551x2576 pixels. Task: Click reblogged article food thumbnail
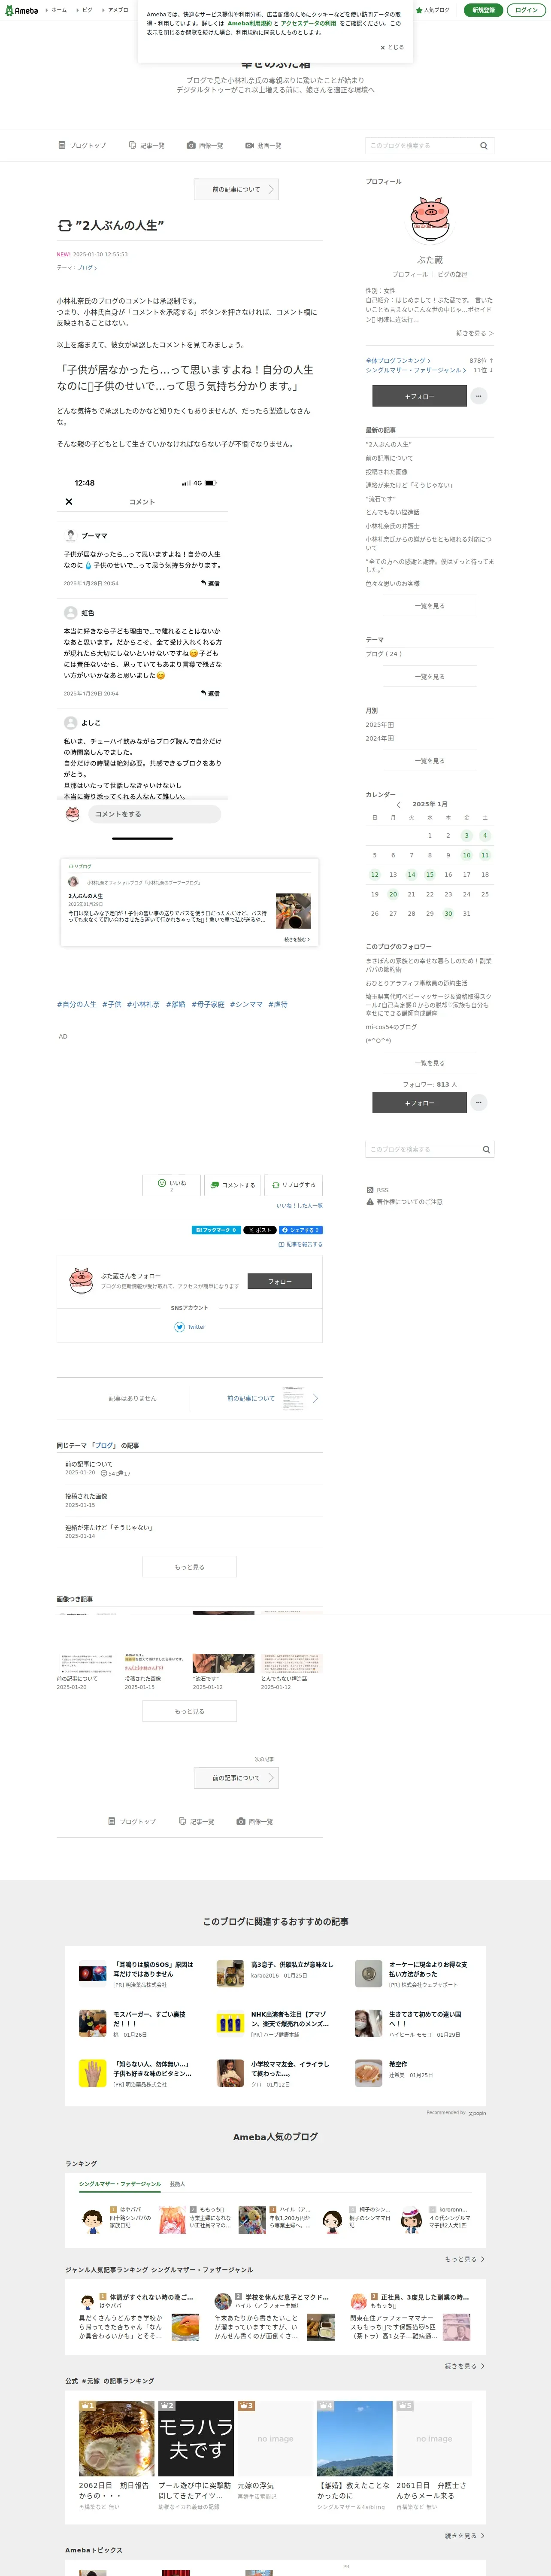pos(293,911)
